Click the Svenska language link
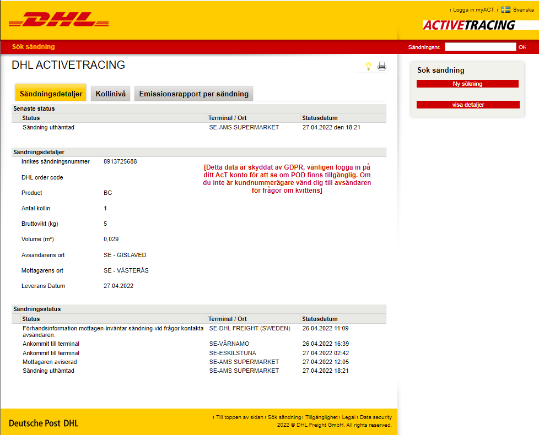 coord(523,9)
